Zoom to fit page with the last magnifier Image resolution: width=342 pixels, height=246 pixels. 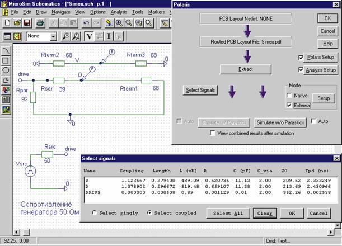coord(148,23)
